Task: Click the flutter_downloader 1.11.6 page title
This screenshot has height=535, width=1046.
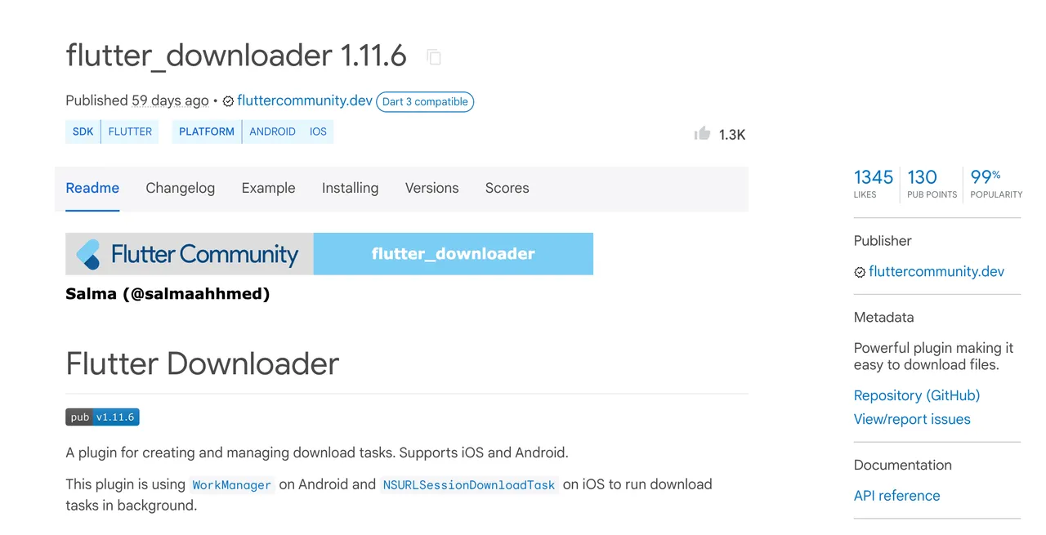Action: pos(236,56)
